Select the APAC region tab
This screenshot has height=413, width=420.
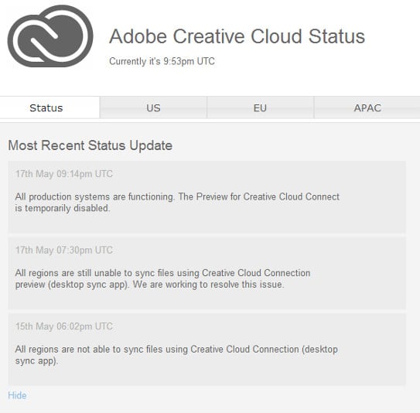[367, 108]
